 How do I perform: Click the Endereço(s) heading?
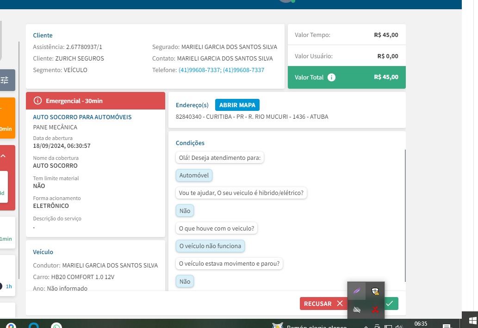pyautogui.click(x=192, y=105)
